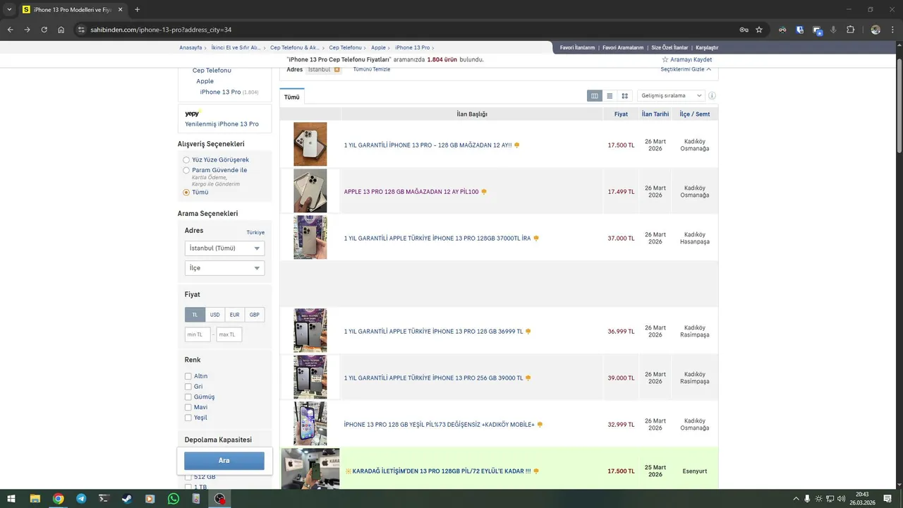Check the Mavi color filter
Image resolution: width=903 pixels, height=508 pixels.
pyautogui.click(x=188, y=407)
